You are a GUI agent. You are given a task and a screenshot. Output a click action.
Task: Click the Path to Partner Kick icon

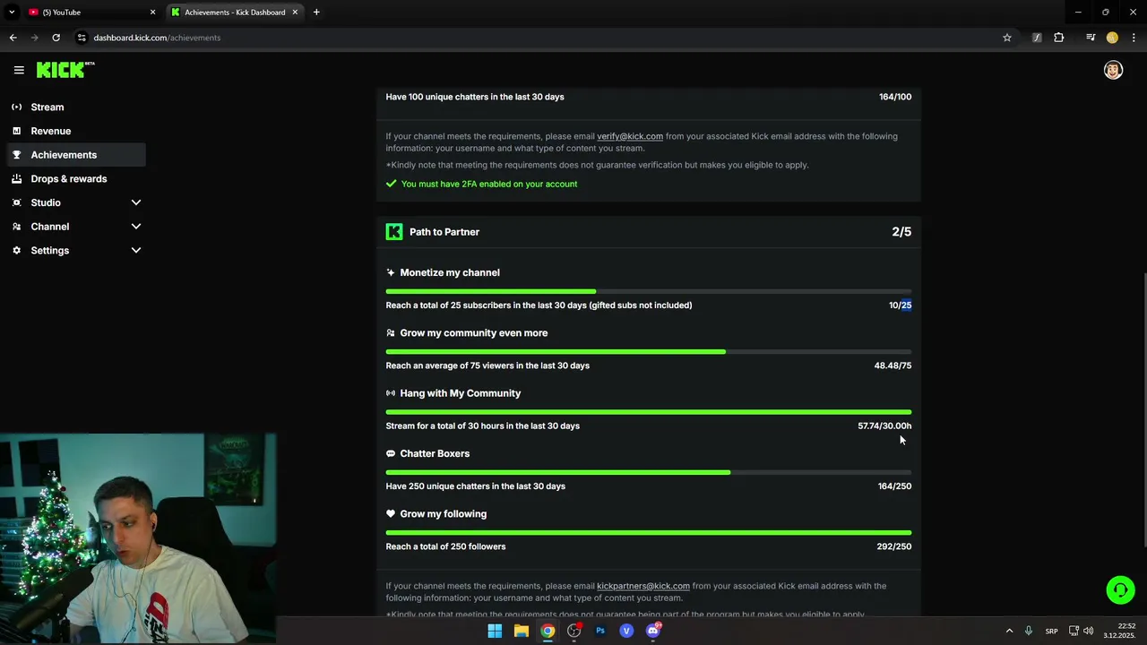(394, 232)
